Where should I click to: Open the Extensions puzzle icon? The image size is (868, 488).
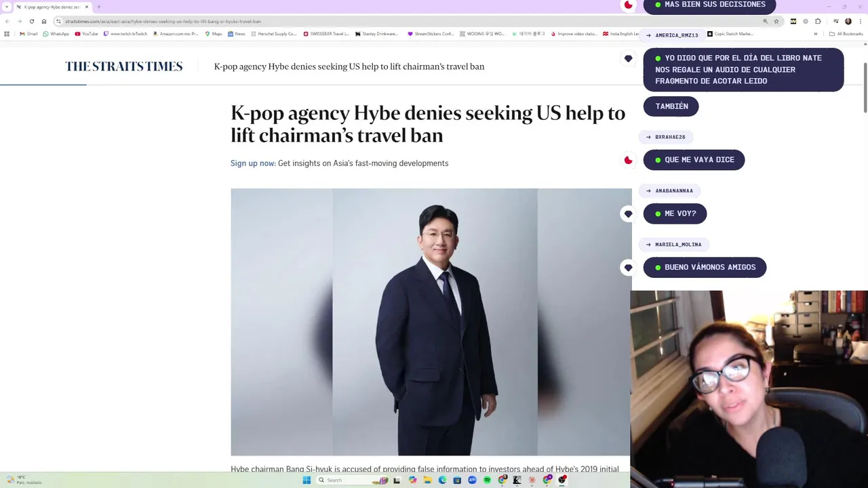click(x=818, y=21)
